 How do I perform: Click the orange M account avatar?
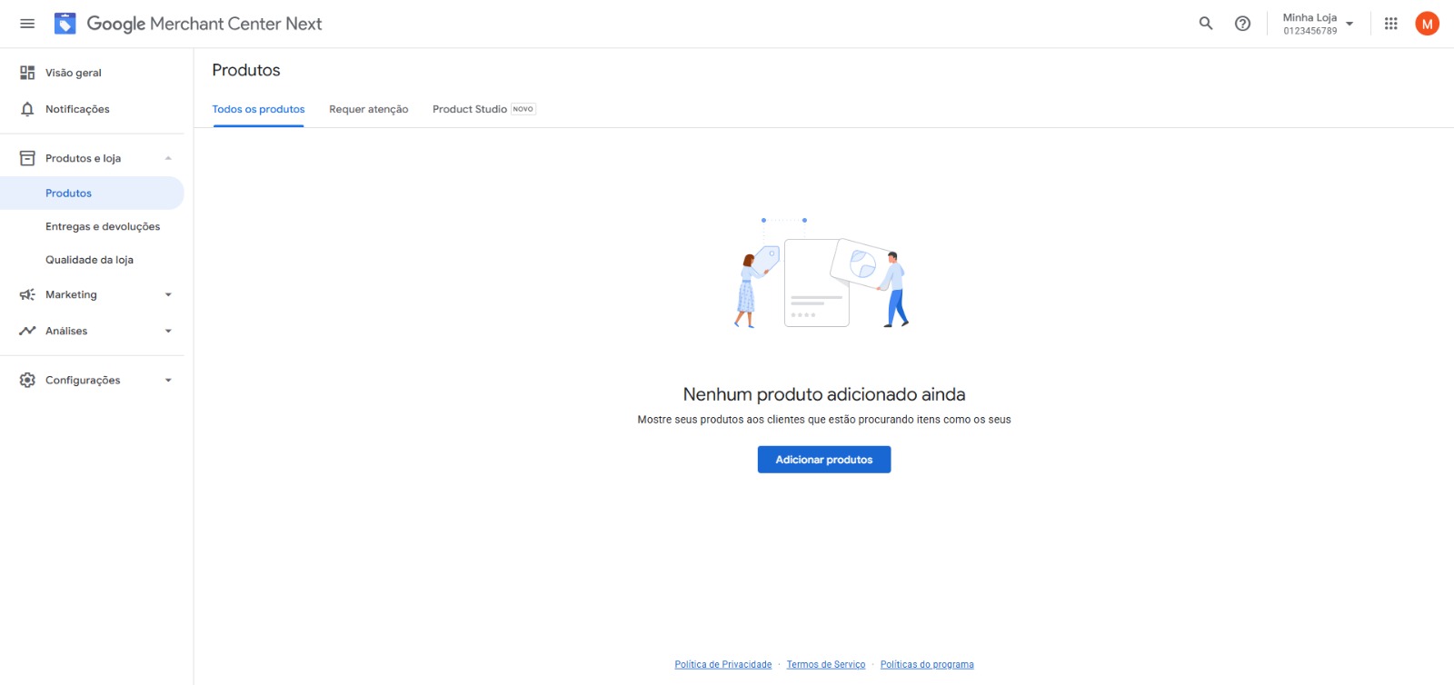pyautogui.click(x=1427, y=24)
